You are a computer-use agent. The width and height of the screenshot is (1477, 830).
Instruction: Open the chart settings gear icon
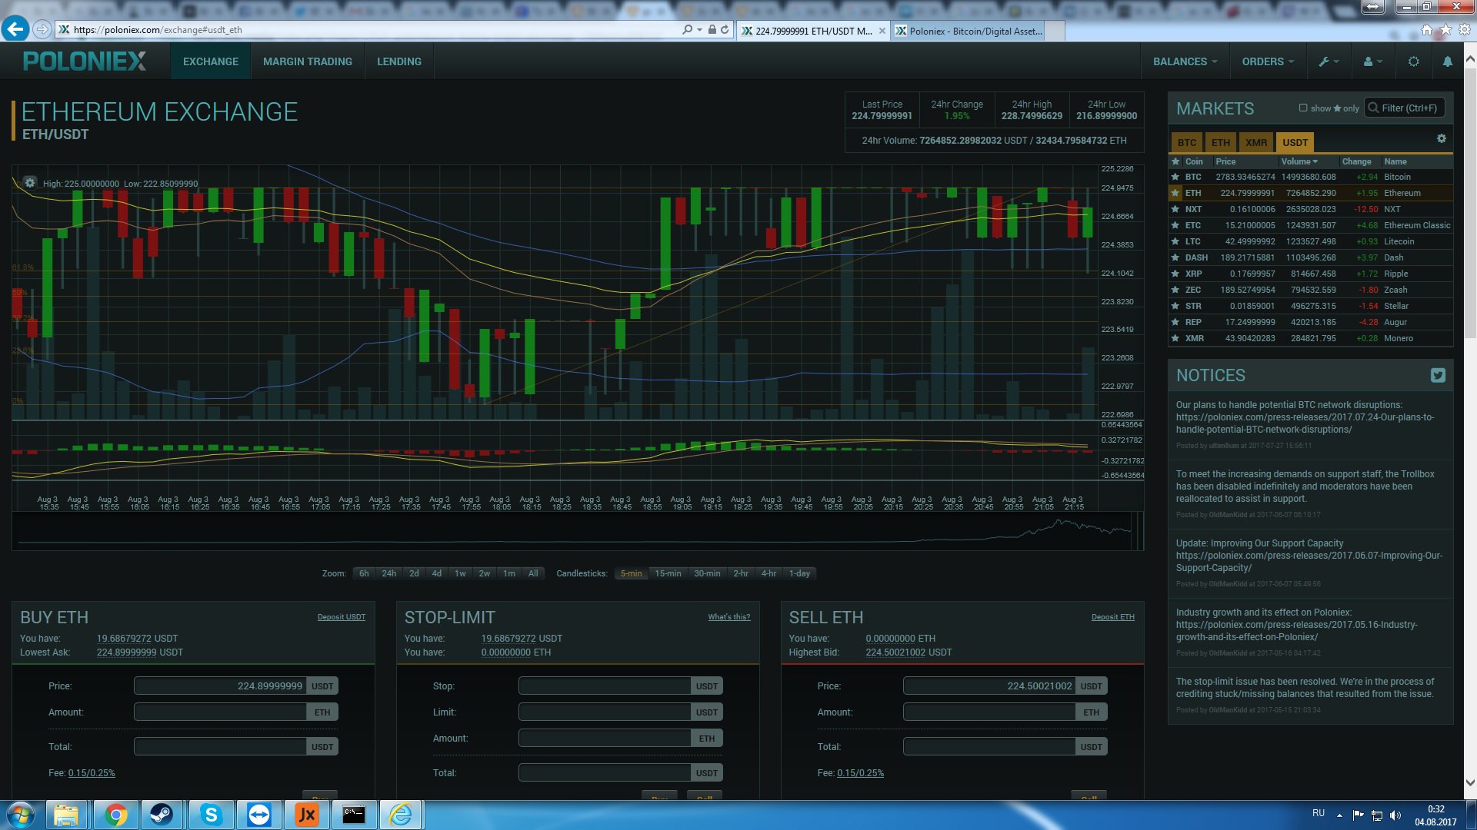[29, 182]
